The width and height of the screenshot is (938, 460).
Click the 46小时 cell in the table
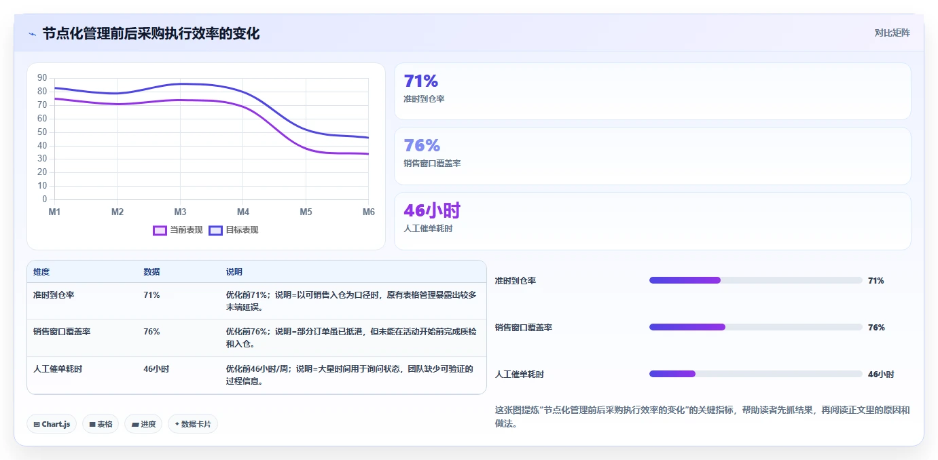156,369
